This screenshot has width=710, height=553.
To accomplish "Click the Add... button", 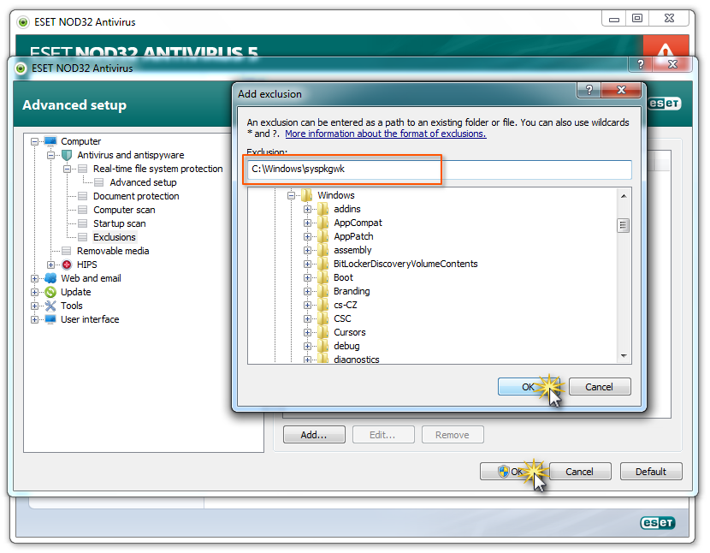I will pos(314,435).
